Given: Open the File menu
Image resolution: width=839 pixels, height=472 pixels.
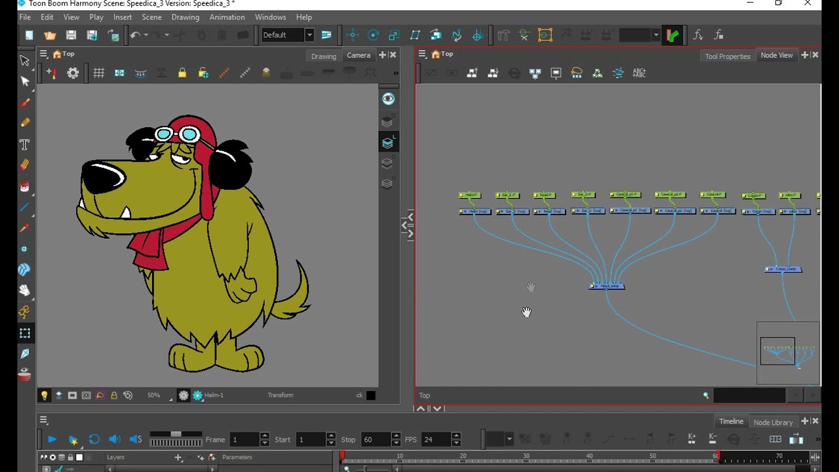Looking at the screenshot, I should (x=25, y=17).
